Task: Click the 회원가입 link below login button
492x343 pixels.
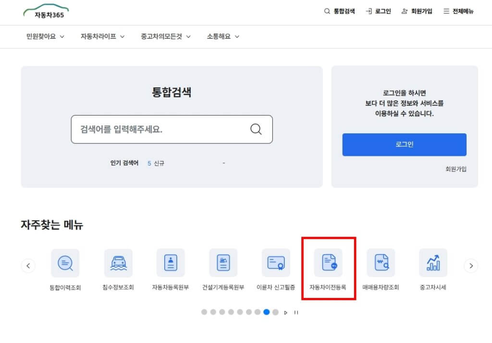Action: tap(455, 169)
